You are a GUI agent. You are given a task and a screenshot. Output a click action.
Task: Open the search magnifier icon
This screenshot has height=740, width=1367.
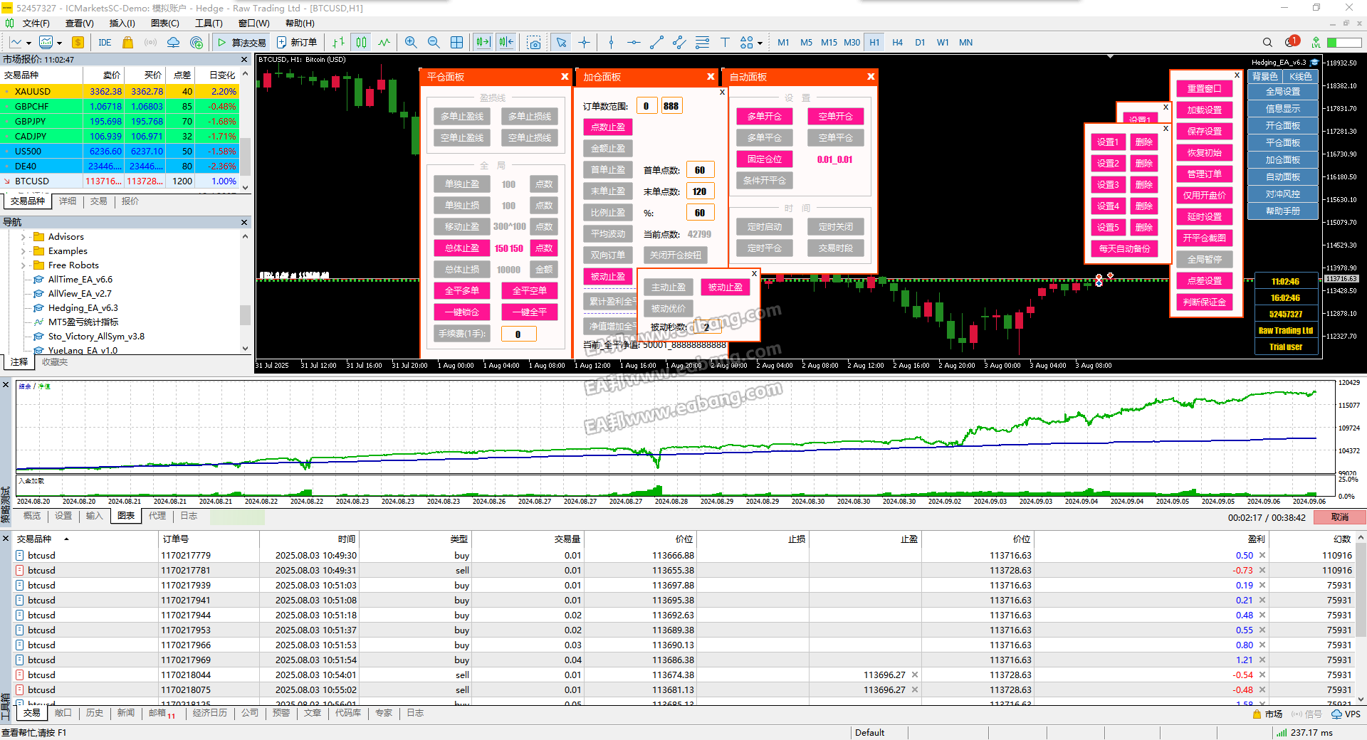1267,43
